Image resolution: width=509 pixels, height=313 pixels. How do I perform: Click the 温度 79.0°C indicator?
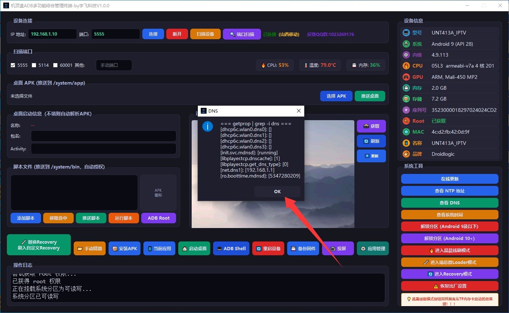click(320, 65)
